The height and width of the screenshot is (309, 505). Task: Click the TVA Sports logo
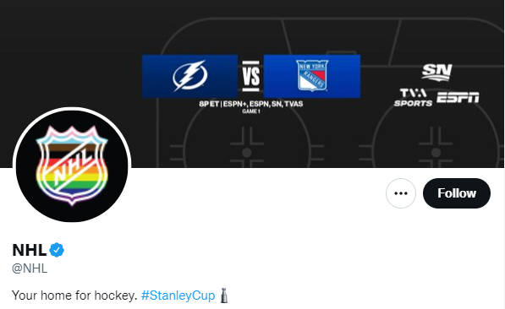413,97
